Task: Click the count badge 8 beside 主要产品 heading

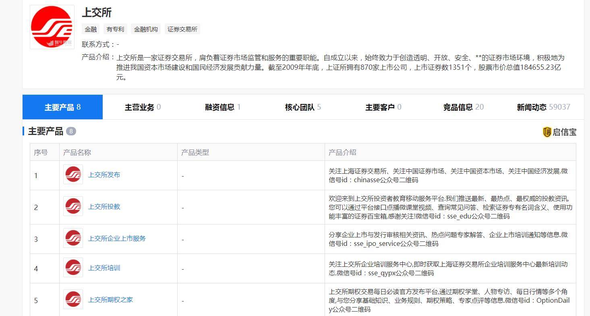Action: coord(71,131)
